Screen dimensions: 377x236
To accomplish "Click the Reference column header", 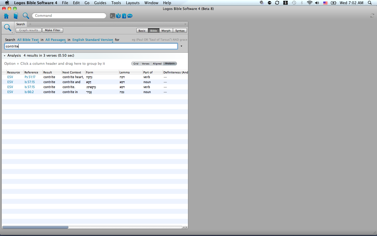I will (33, 72).
